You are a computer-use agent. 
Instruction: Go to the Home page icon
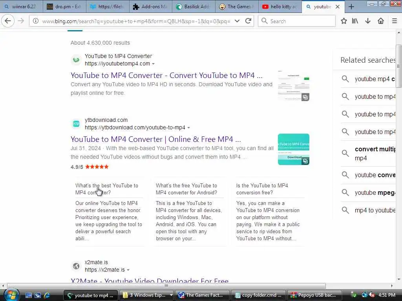tap(381, 21)
